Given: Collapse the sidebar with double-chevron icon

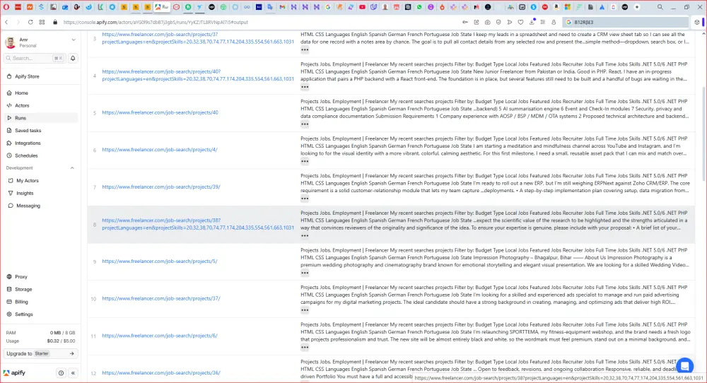Looking at the screenshot, I should [x=73, y=373].
